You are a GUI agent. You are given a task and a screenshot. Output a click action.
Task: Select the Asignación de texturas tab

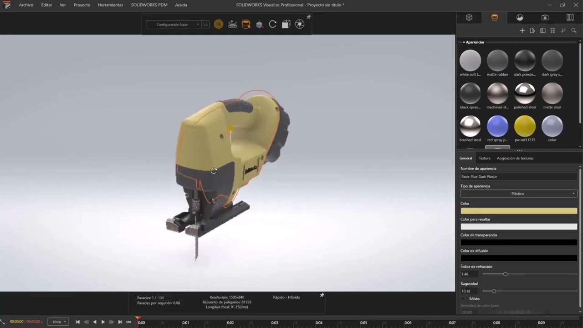click(x=515, y=158)
